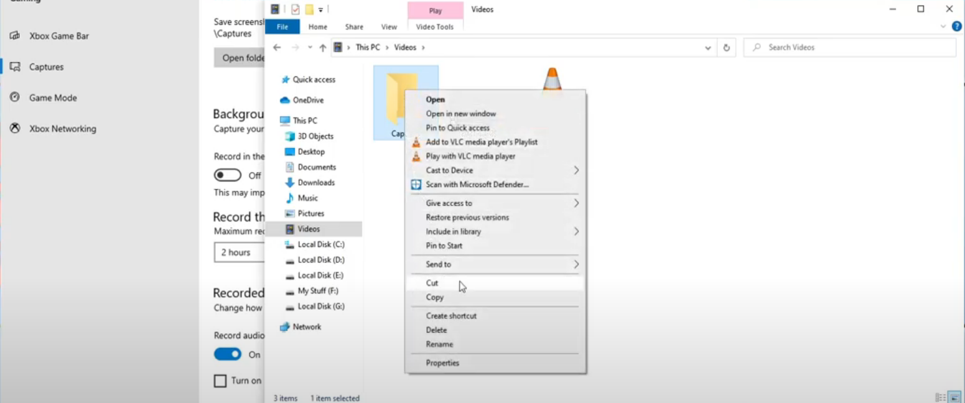Viewport: 965px width, 403px height.
Task: Go back using the Explorer back arrow
Action: coord(277,47)
